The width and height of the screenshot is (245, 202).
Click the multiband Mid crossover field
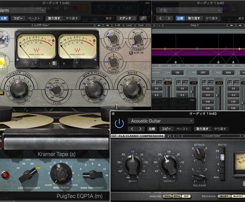[203, 73]
